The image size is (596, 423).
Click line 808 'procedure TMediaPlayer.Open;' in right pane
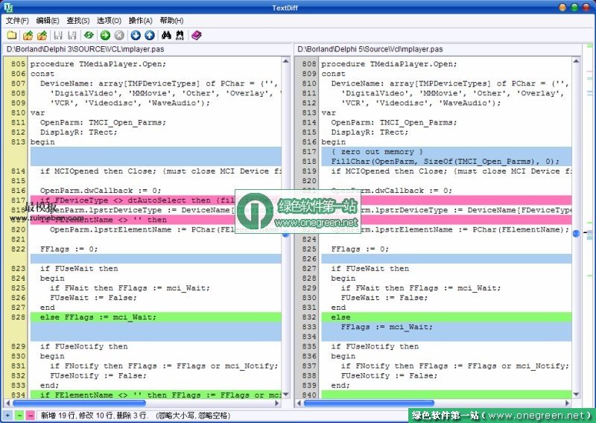coord(389,64)
